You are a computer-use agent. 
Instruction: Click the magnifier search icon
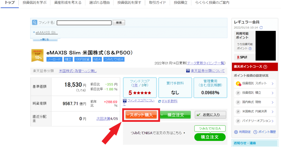[x=35, y=22]
